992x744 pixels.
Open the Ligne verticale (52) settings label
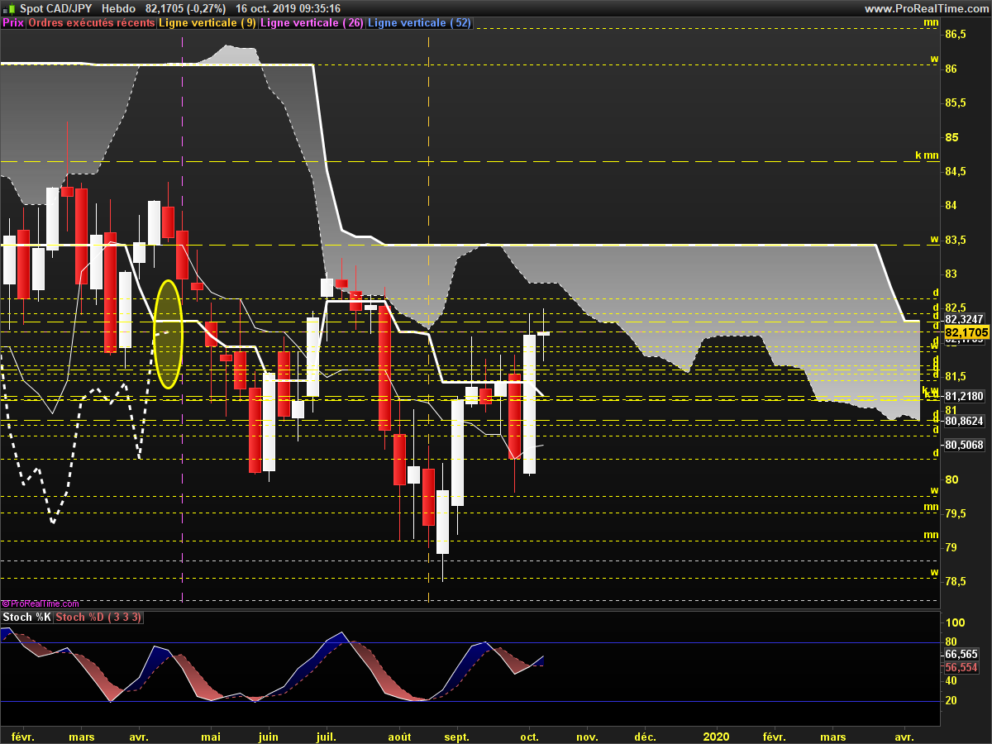click(419, 23)
